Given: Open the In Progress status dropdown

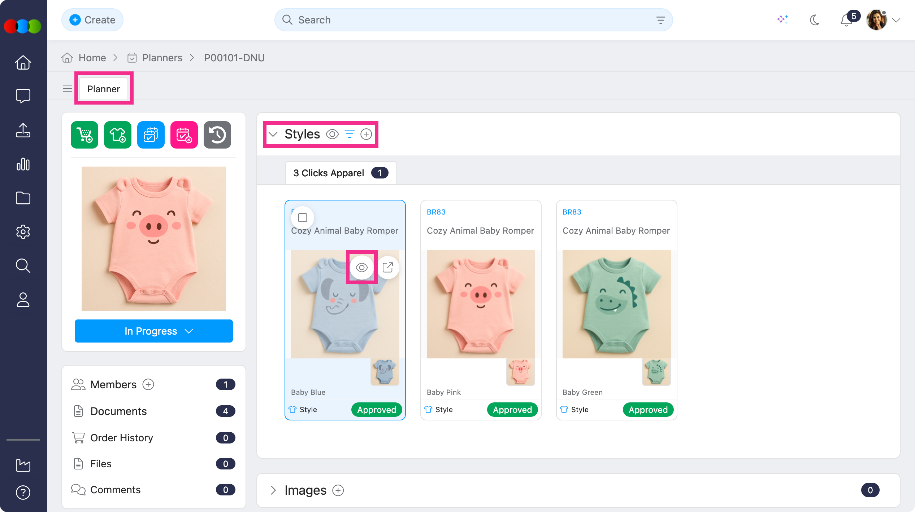Looking at the screenshot, I should [x=154, y=331].
